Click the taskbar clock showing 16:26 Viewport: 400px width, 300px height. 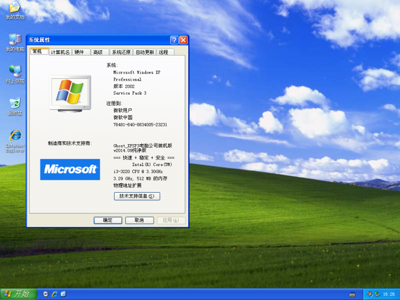click(389, 294)
